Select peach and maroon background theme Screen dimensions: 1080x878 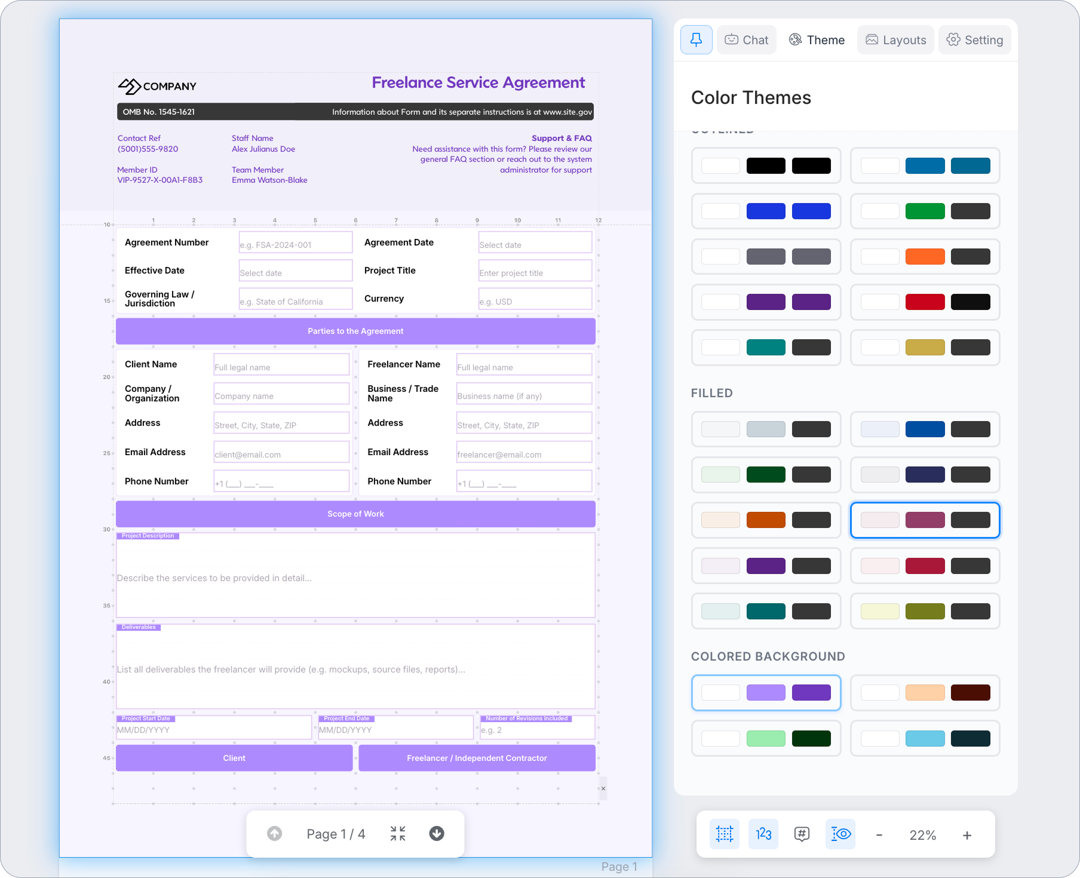(925, 692)
